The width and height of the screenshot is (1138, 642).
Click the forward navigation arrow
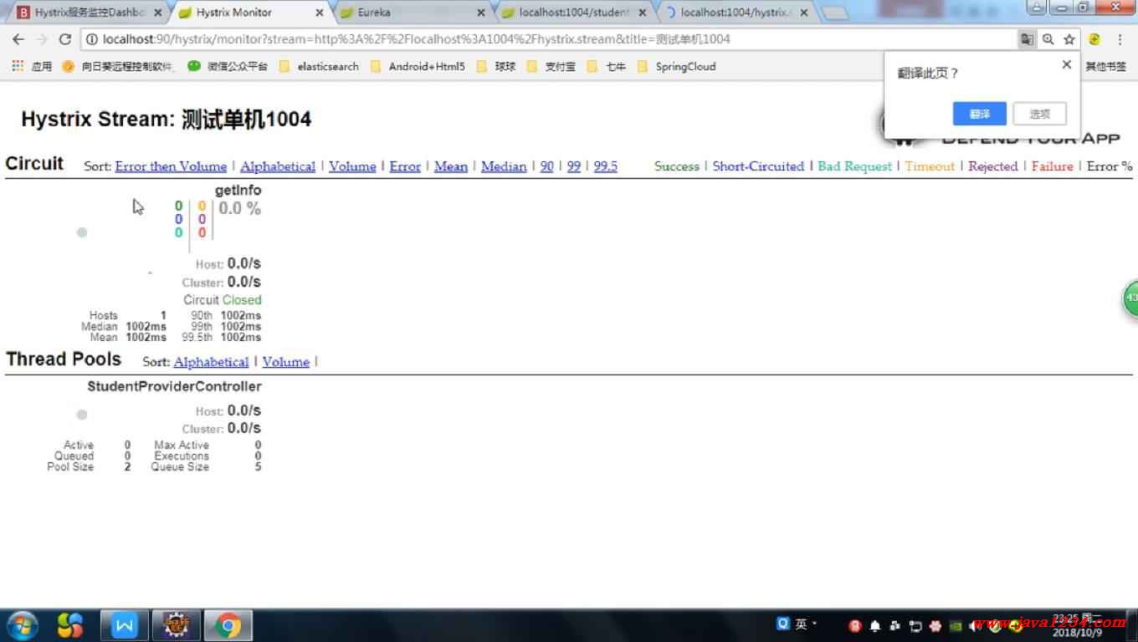click(x=42, y=39)
